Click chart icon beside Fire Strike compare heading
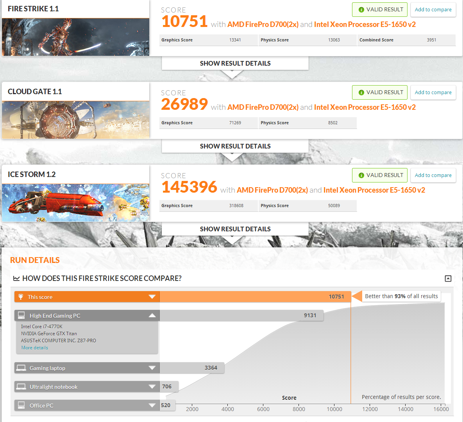Screen dimensions: 463x422 (x=16, y=279)
